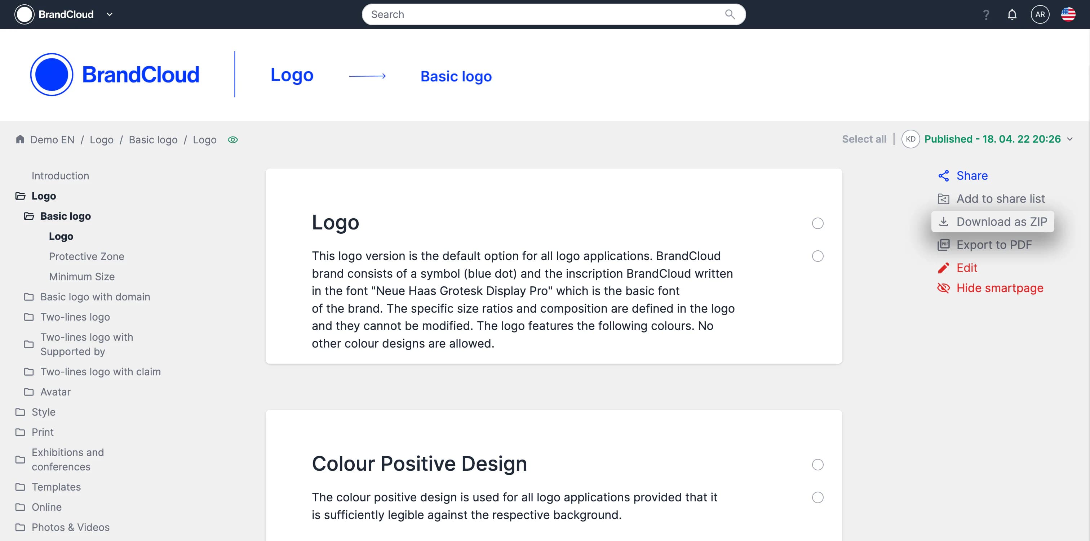The image size is (1090, 541).
Task: Click the red Edit pencil icon
Action: [x=944, y=268]
